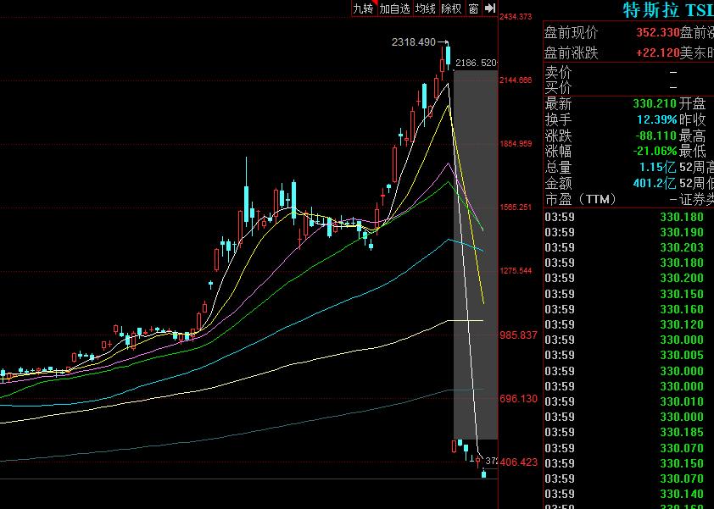
Task: Click the 696.130 axis price label
Action: 518,399
